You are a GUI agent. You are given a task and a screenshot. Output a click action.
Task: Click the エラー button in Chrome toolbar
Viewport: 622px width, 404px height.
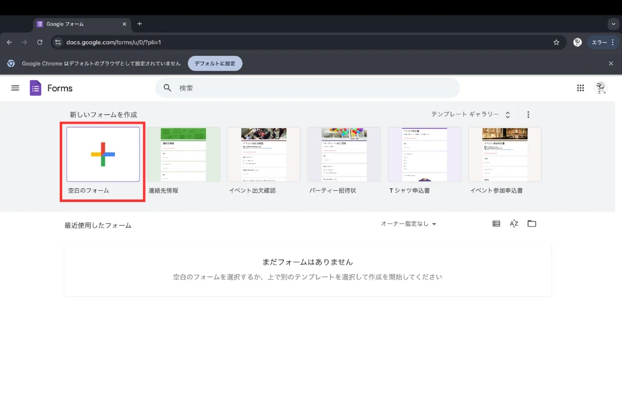pyautogui.click(x=603, y=42)
